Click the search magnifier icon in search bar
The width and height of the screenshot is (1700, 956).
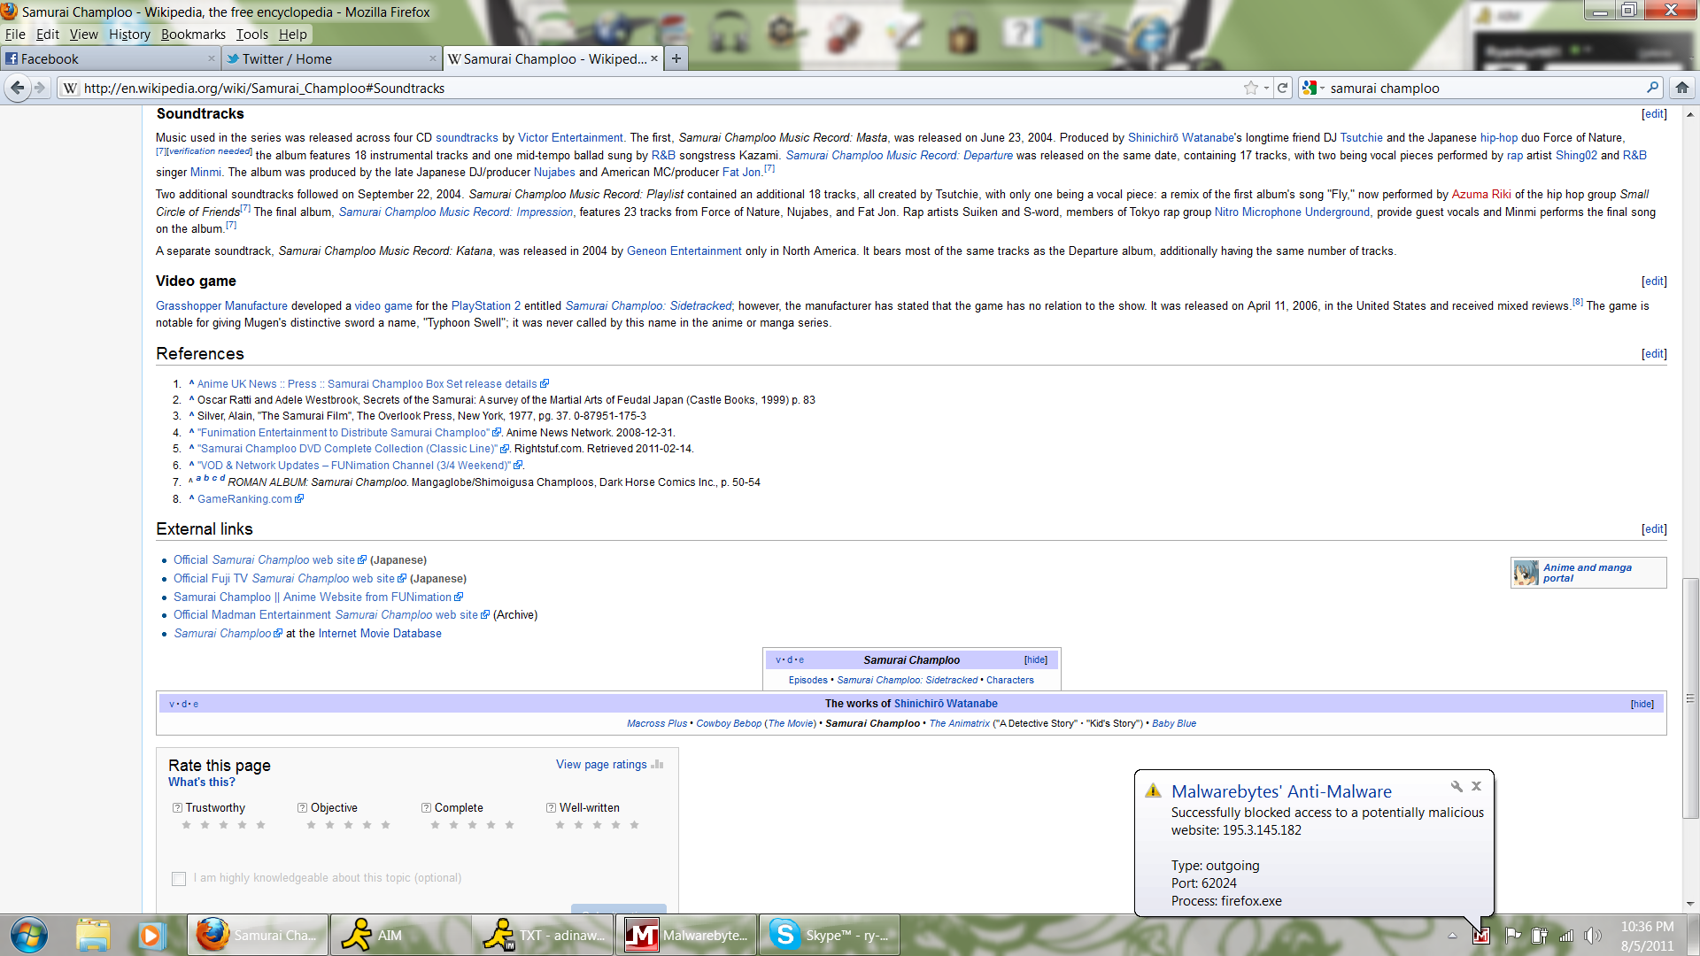[1652, 88]
